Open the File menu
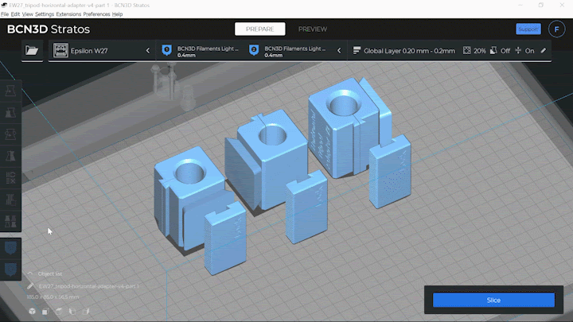Screen dimensions: 573x322 (5, 14)
